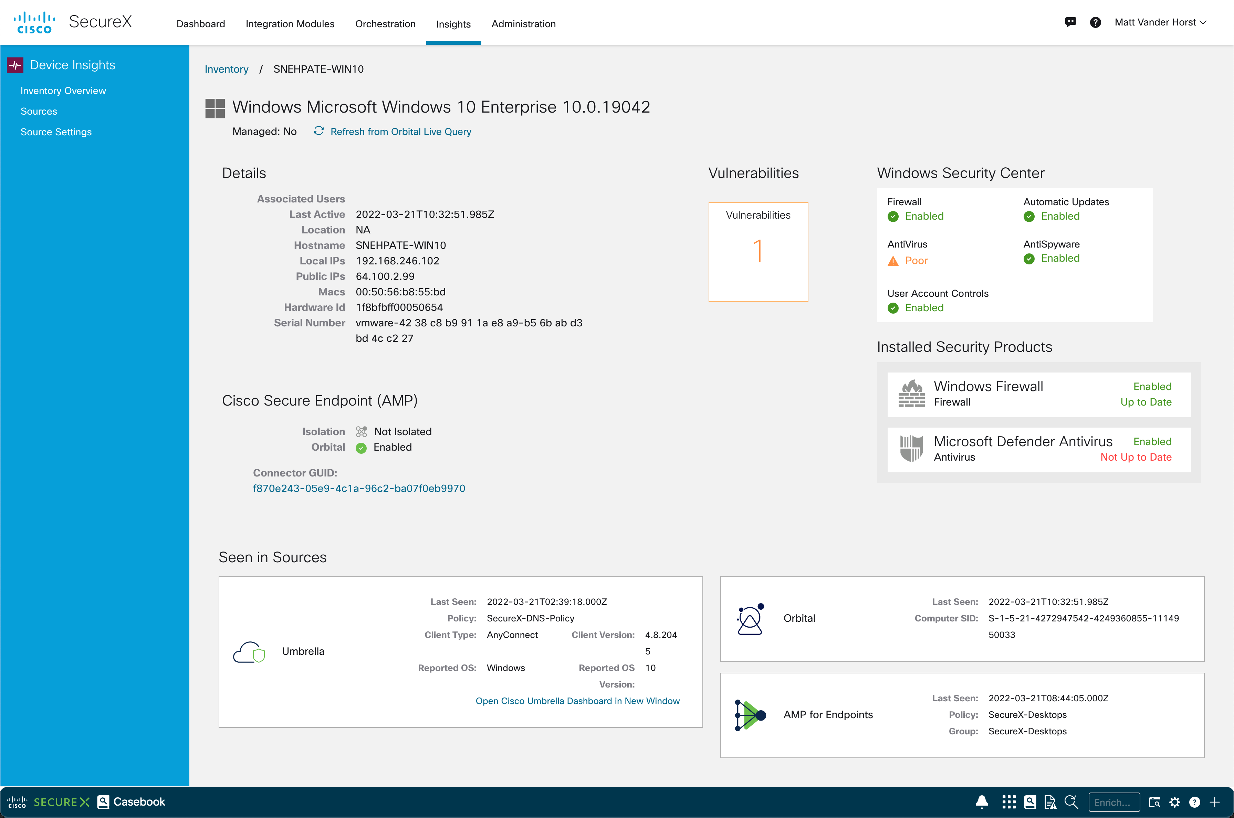Open Cisco Umbrella Dashboard in New Window
Screen dimensions: 1234x818
pyautogui.click(x=577, y=701)
